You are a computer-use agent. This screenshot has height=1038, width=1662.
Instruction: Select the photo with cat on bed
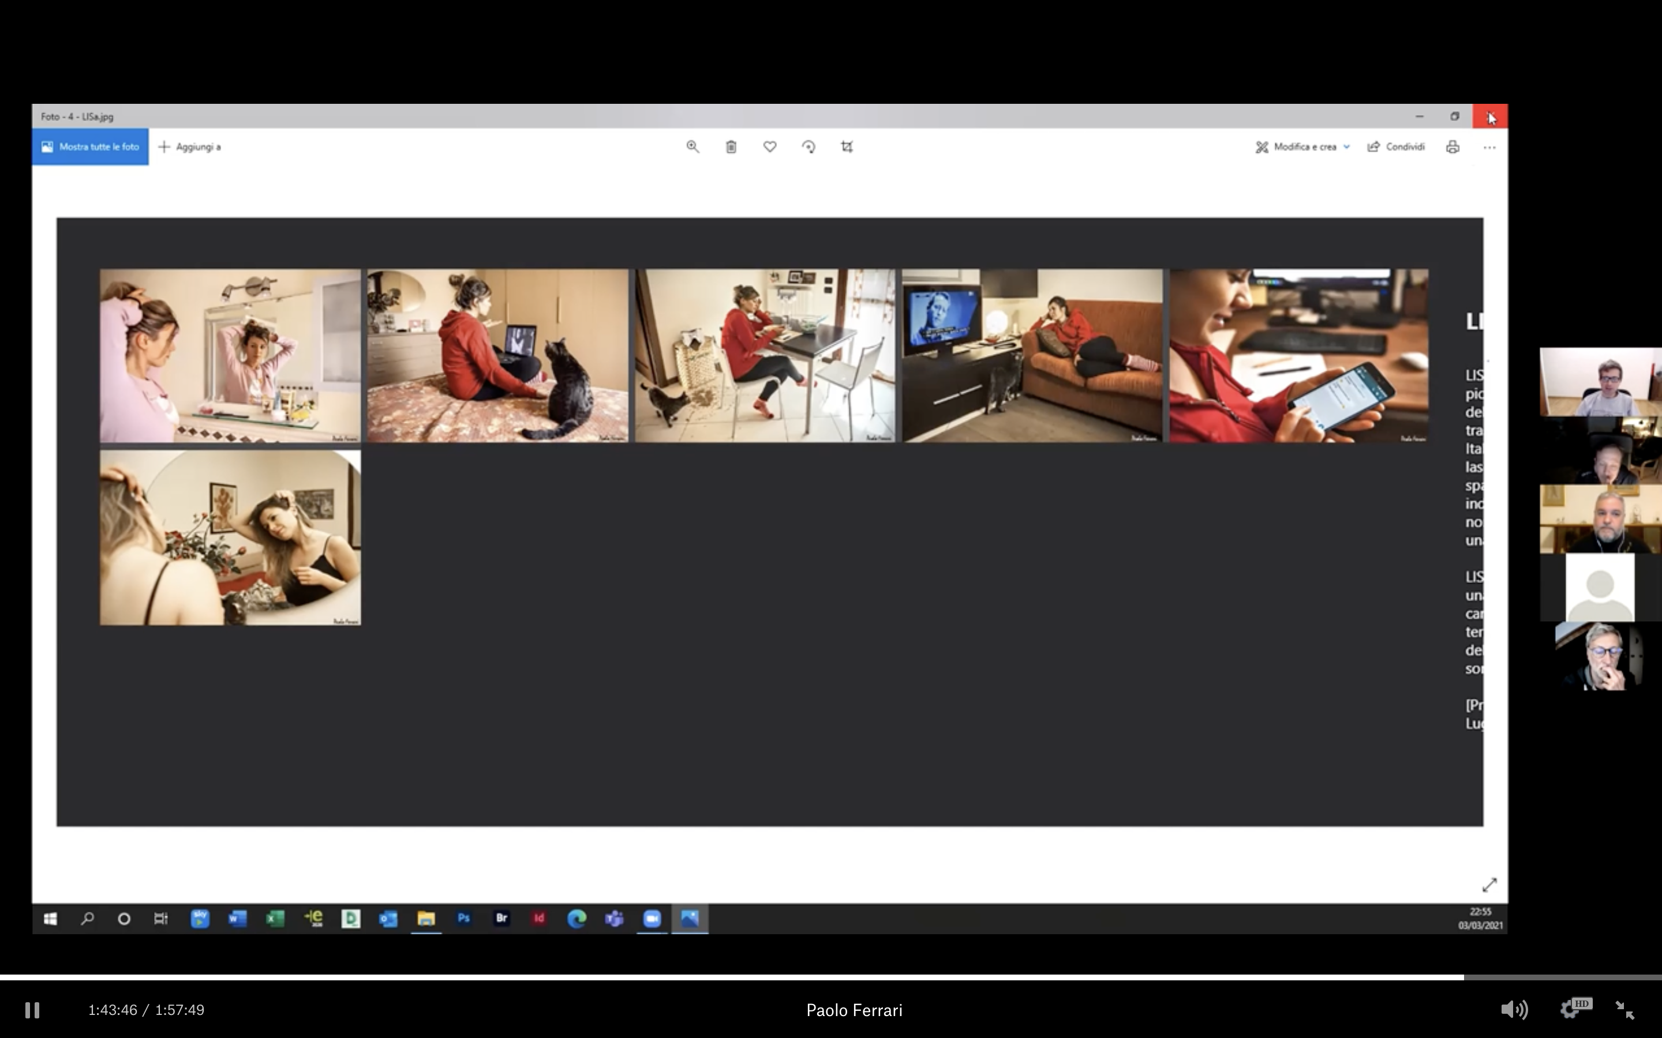point(497,356)
